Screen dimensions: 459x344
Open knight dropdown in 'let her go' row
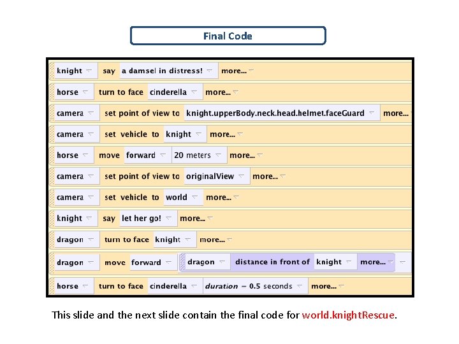[x=76, y=219]
